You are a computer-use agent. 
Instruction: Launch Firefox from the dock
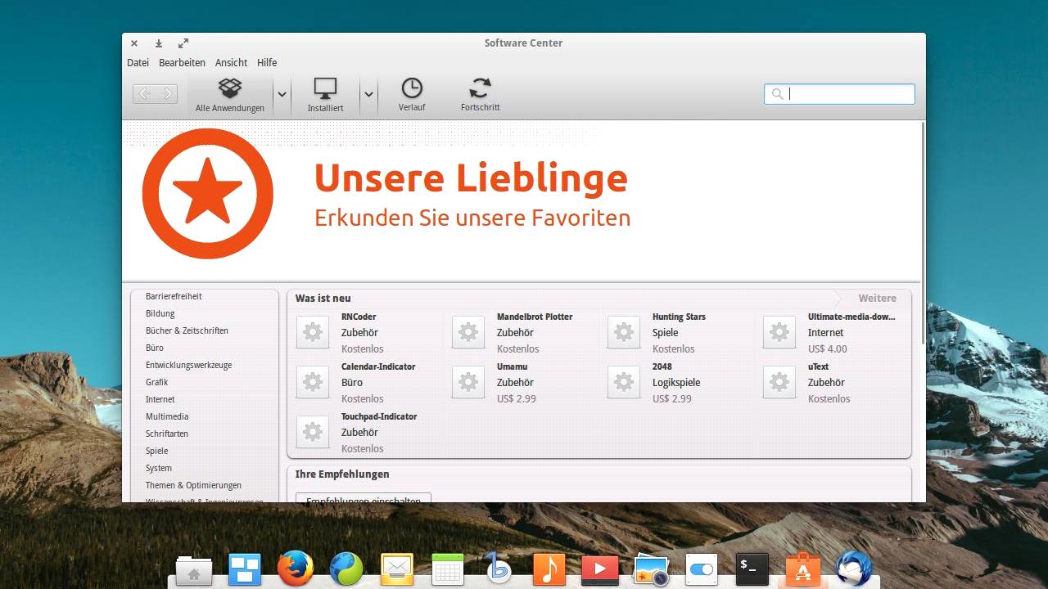[295, 568]
